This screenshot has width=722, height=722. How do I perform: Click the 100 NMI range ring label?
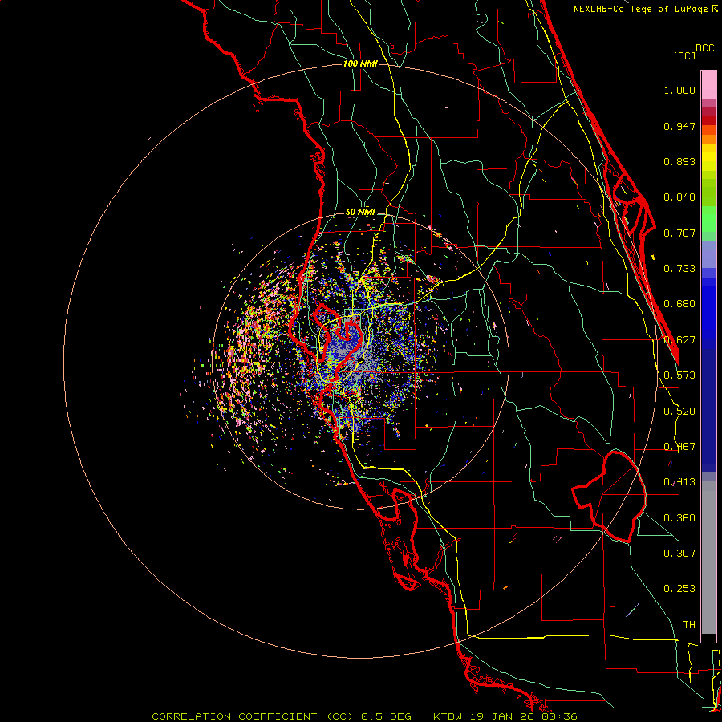(x=360, y=63)
